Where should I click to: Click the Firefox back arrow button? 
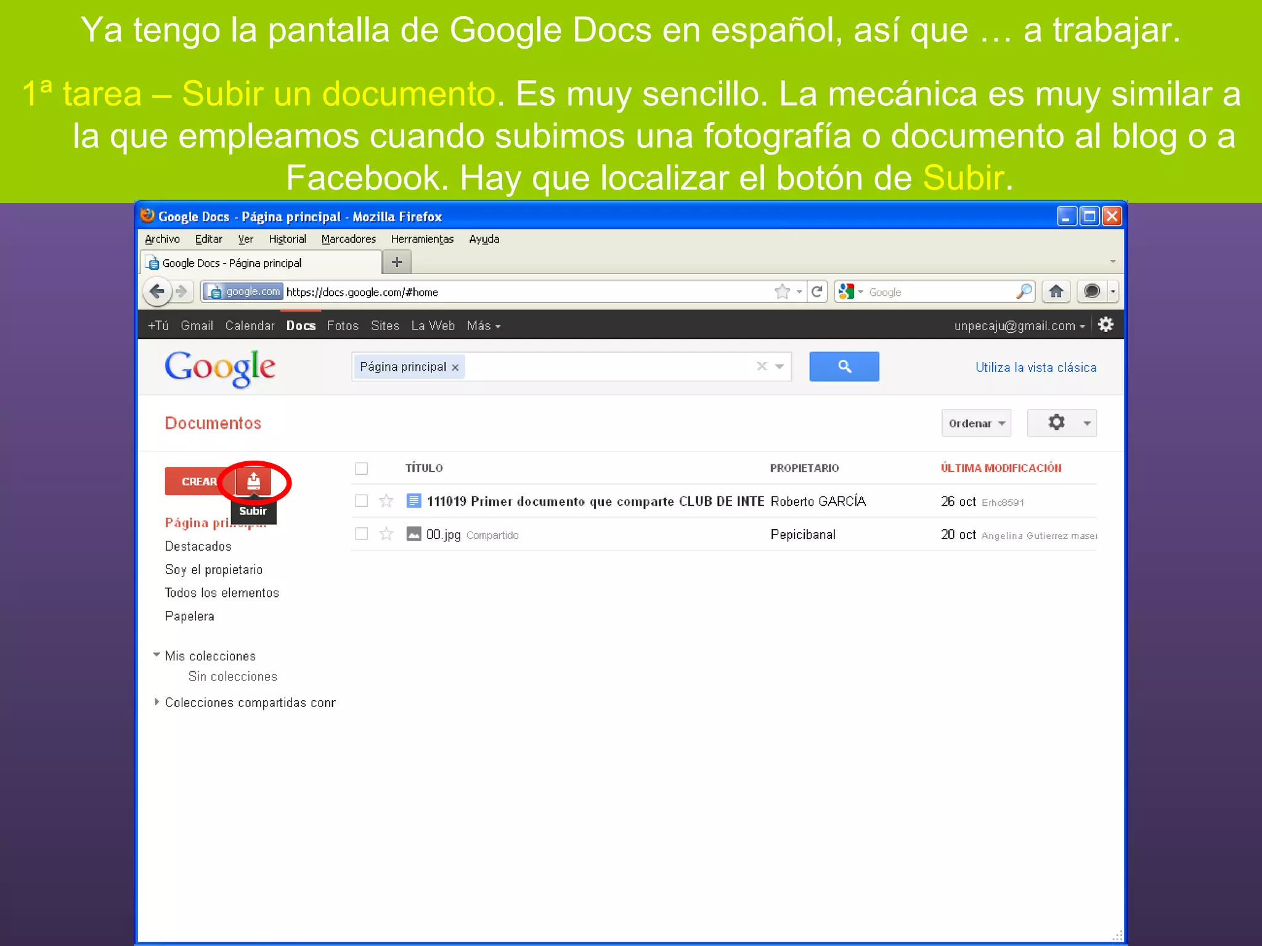[x=157, y=291]
